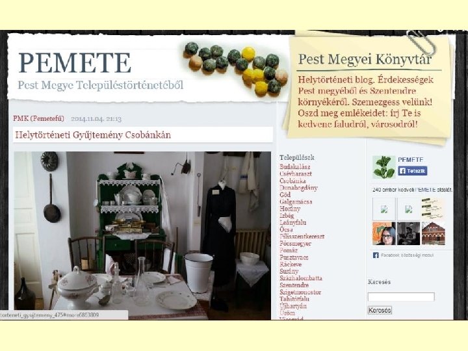Click the paperclip icon on the yellow note
The width and height of the screenshot is (468, 351).
tap(422, 42)
